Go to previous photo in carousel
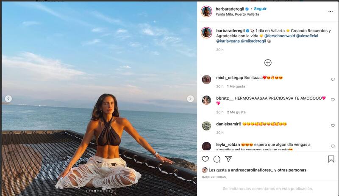Image resolution: width=339 pixels, height=196 pixels. pyautogui.click(x=8, y=99)
